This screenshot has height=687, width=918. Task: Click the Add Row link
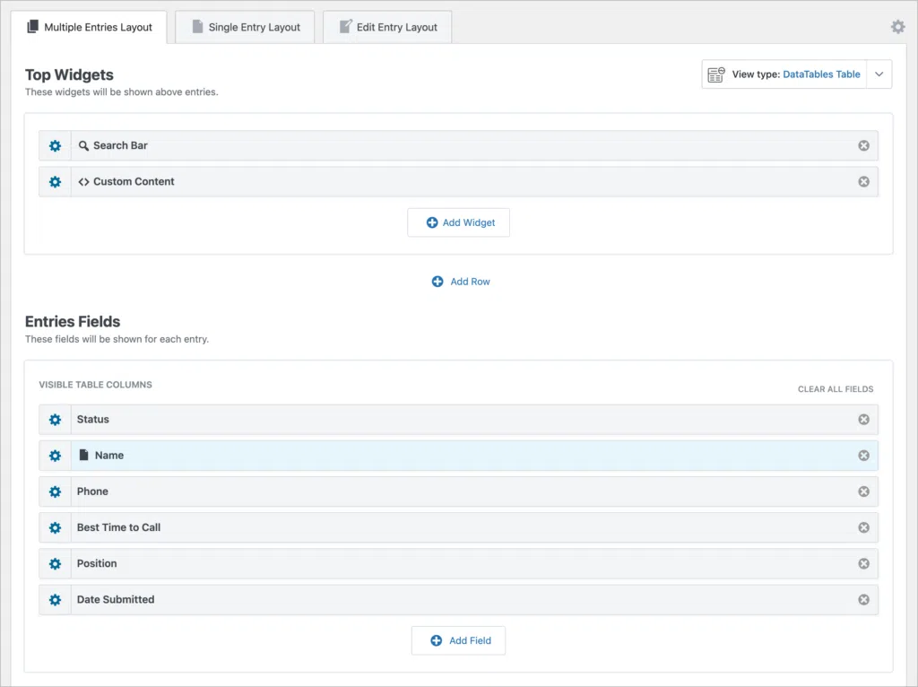point(460,282)
